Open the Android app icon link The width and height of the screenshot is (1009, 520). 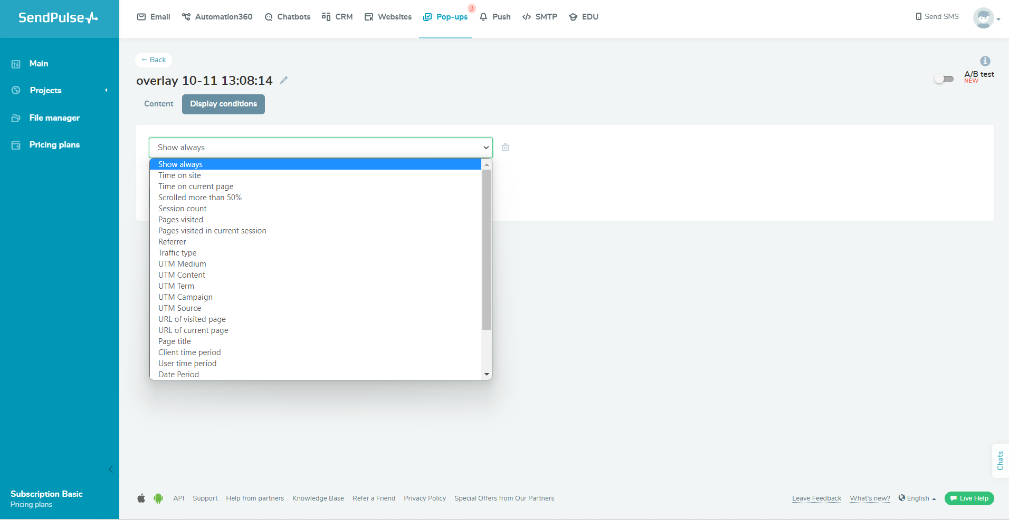[x=158, y=498]
